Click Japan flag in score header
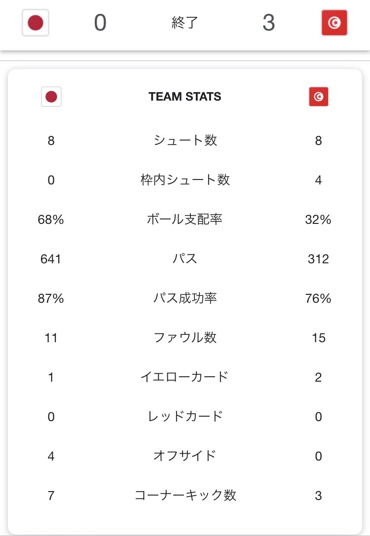This screenshot has width=370, height=536. pos(36,23)
